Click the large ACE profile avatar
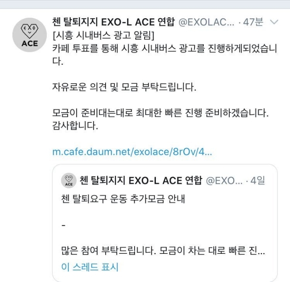The image size is (290, 282). click(29, 35)
